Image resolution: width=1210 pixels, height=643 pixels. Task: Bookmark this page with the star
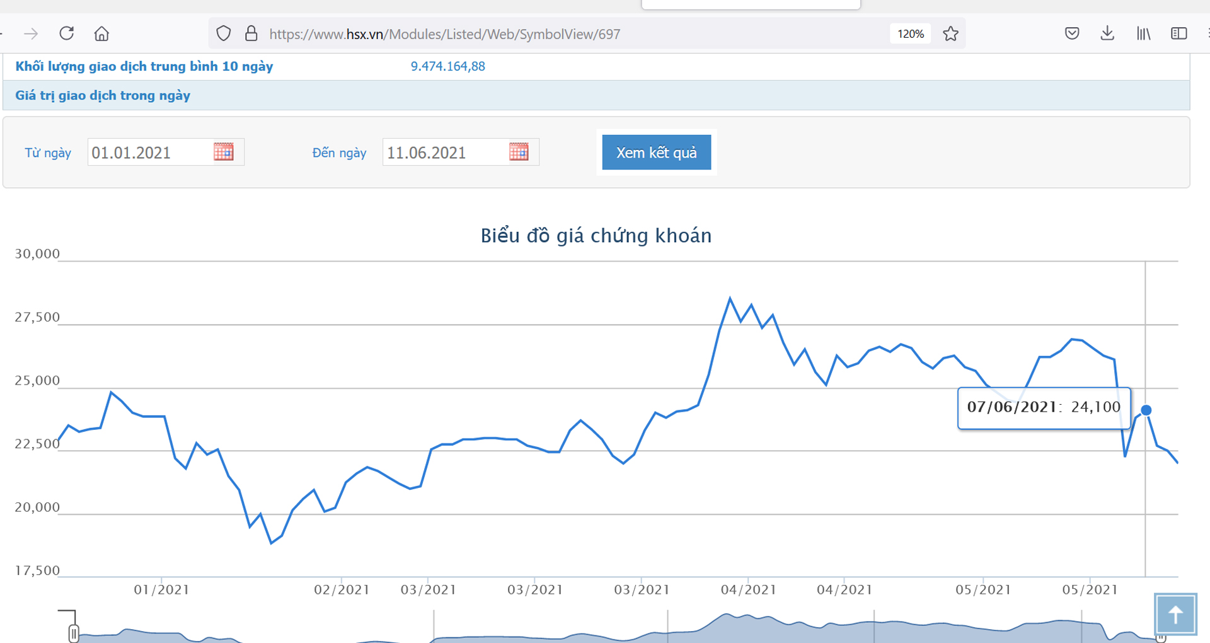(950, 33)
